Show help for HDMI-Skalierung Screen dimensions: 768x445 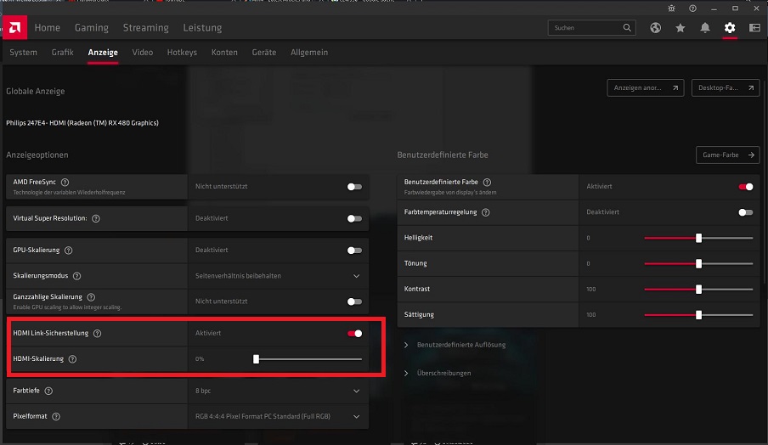pos(72,359)
